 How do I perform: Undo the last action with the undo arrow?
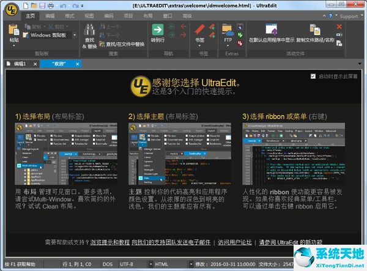pos(63,6)
